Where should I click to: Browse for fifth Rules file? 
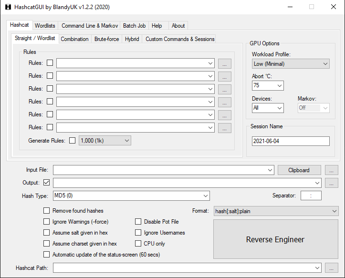225,115
